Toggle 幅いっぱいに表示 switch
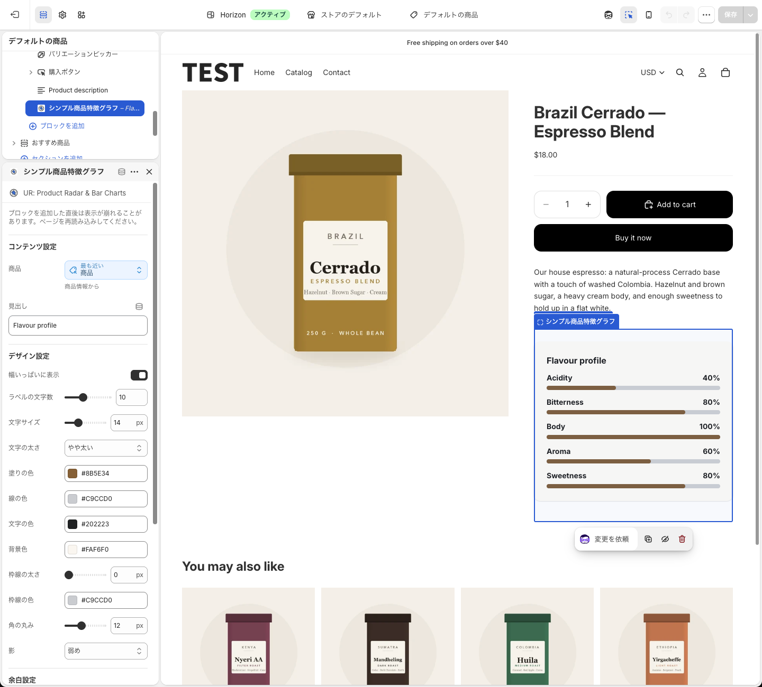Viewport: 762px width, 687px height. click(139, 375)
